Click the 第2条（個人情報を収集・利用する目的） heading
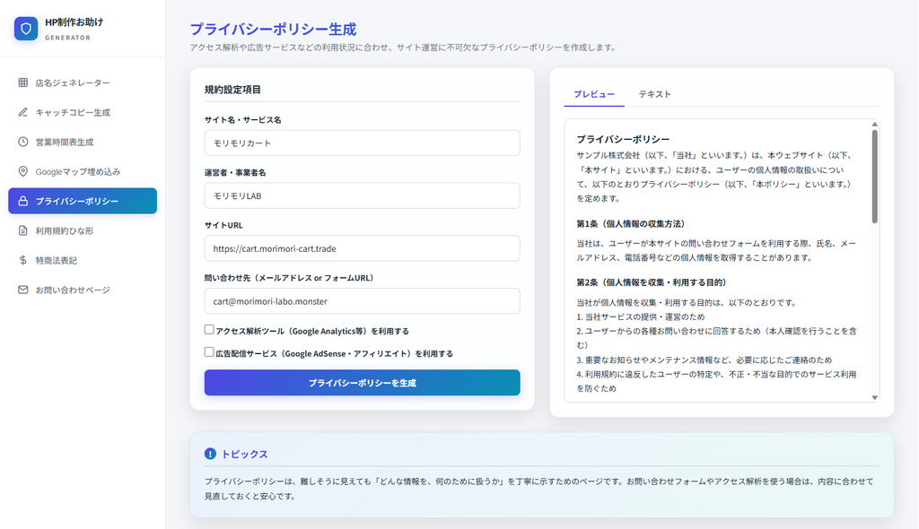 [x=652, y=282]
